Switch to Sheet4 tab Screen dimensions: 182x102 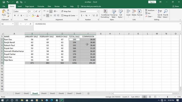[x=44, y=93]
